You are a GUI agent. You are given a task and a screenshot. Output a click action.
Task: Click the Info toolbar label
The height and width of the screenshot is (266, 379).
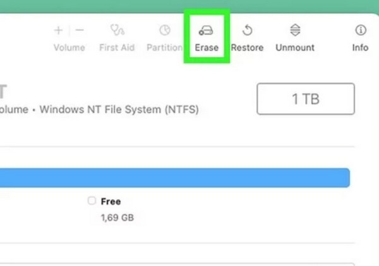click(x=360, y=47)
